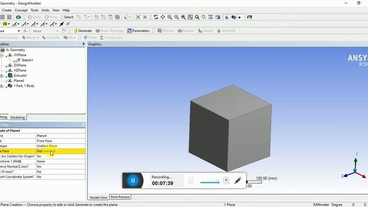Click the coordinate triad blue ISO ball
The height and width of the screenshot is (207, 368).
[x=355, y=170]
